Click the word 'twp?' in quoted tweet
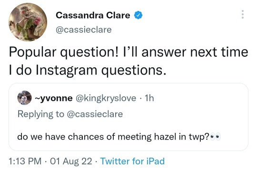Viewport: 257px width, 172px height. click(x=199, y=137)
